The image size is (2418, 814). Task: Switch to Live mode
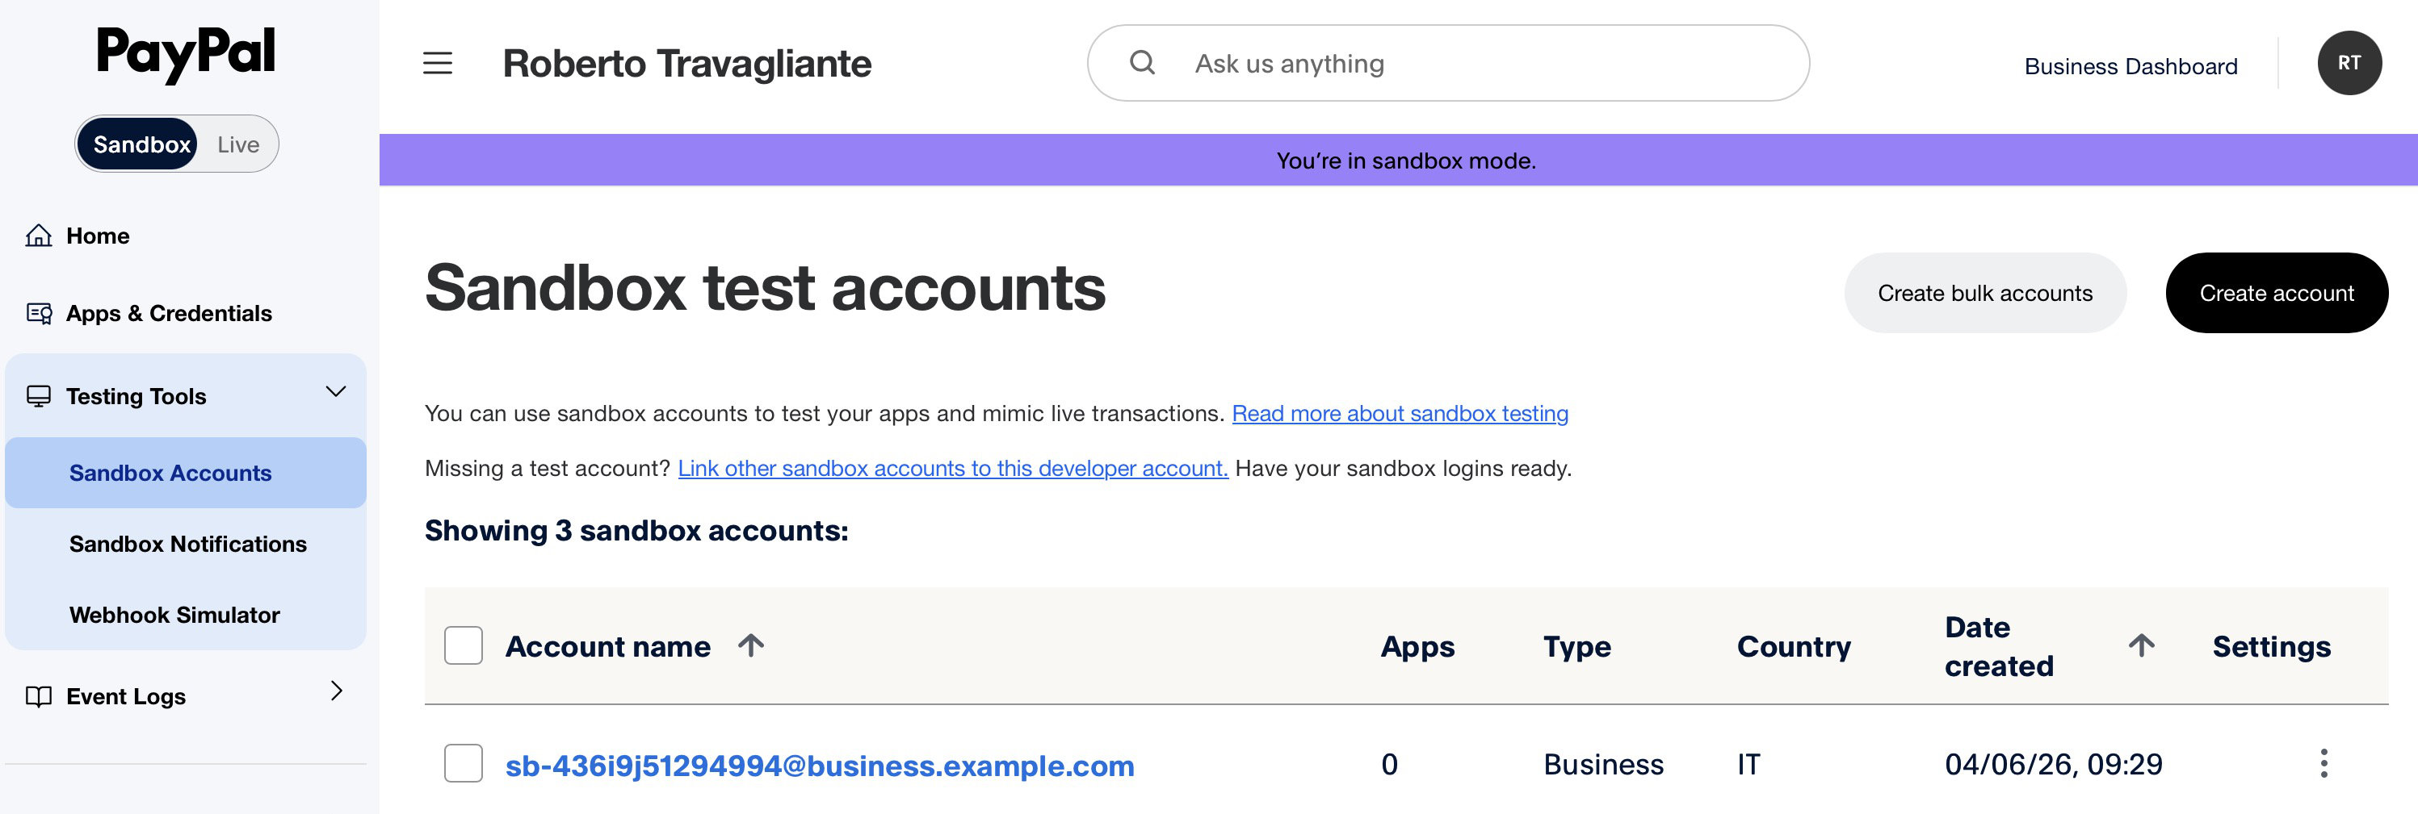(238, 144)
